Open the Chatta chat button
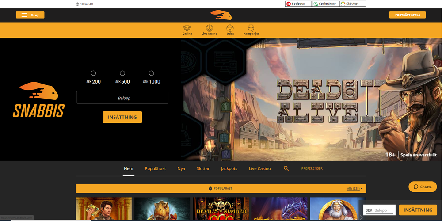This screenshot has height=221, width=442. [x=423, y=187]
